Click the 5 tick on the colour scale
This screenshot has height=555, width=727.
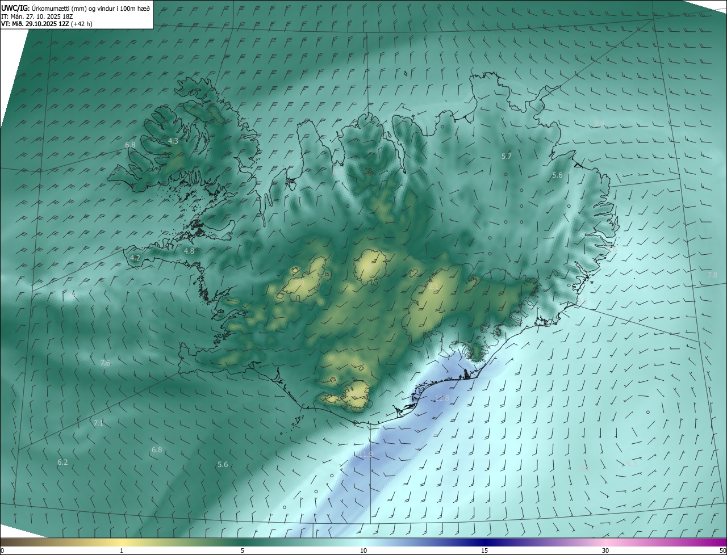(x=243, y=550)
